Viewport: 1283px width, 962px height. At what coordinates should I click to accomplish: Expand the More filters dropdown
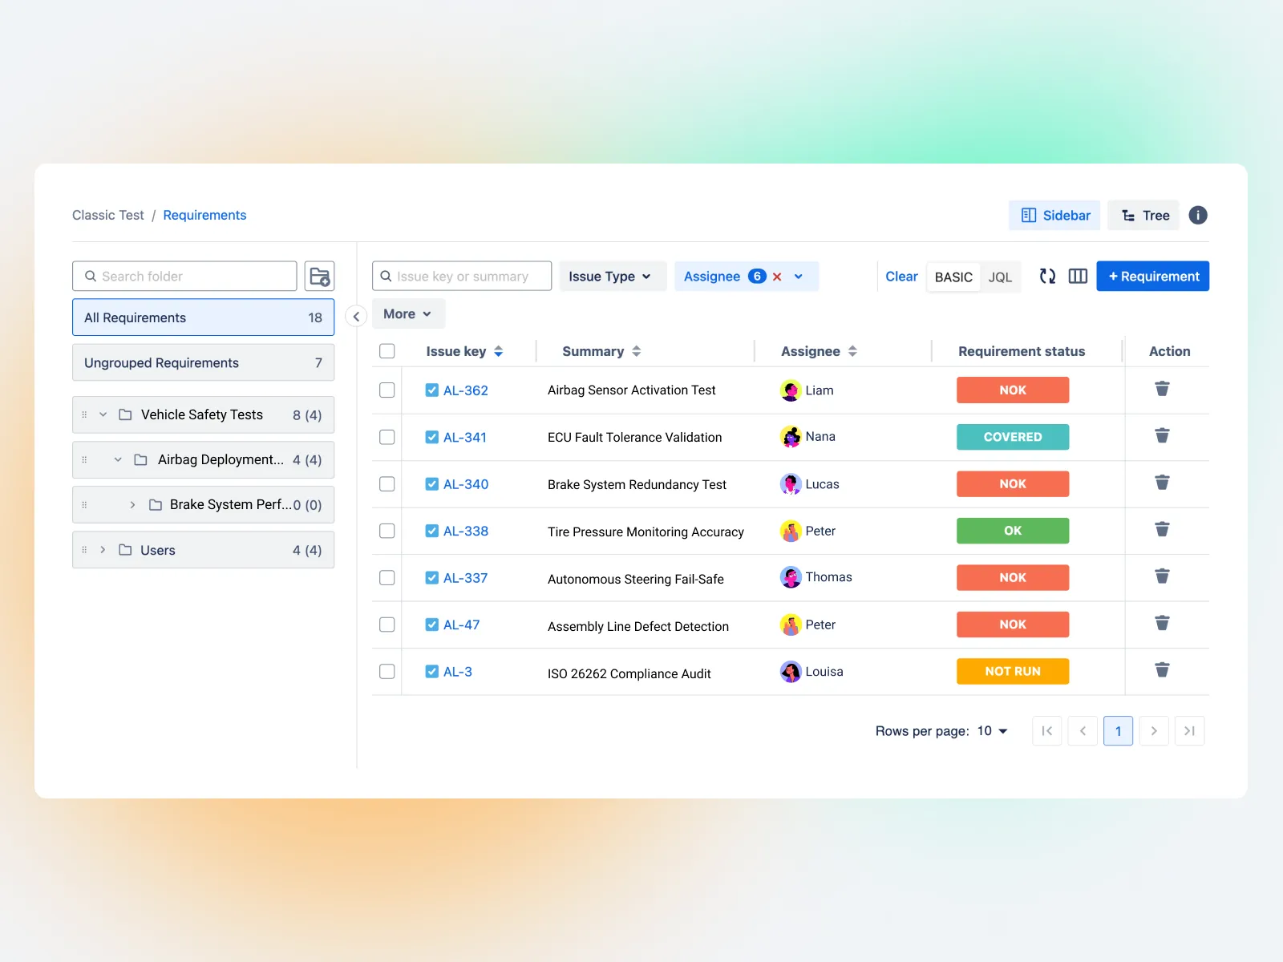(x=407, y=314)
